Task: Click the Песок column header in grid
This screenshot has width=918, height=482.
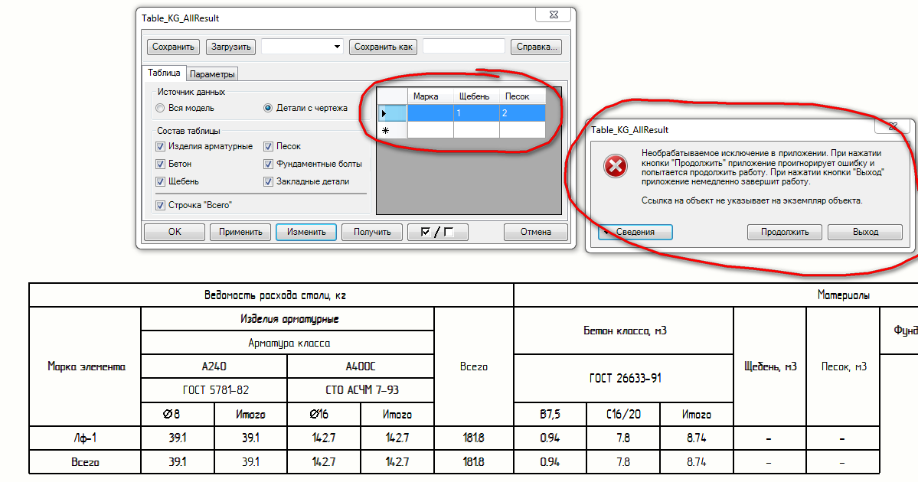Action: click(x=522, y=96)
